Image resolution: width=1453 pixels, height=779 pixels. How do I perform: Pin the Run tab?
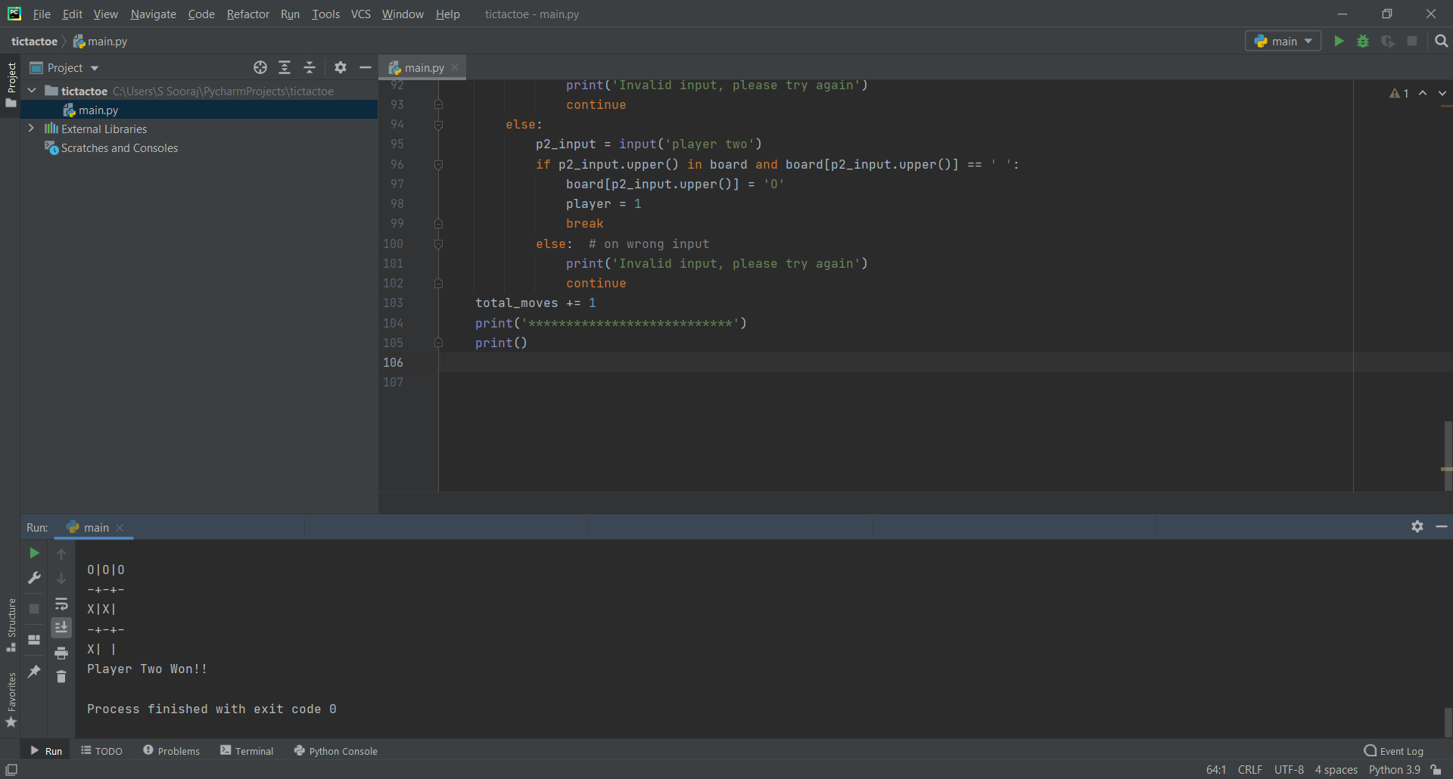point(34,672)
